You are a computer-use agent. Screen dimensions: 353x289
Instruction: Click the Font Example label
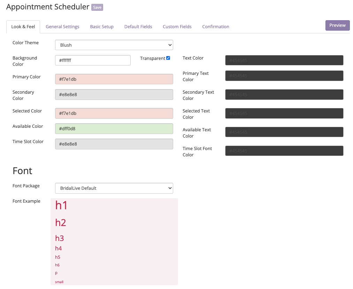point(26,201)
